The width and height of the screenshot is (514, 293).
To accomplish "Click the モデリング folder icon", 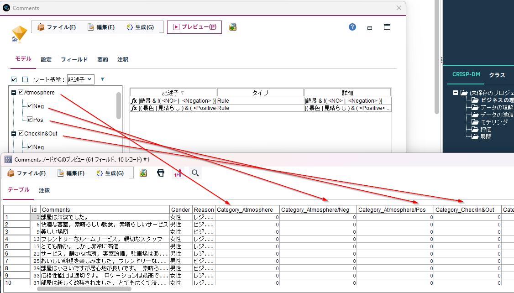I will 475,122.
